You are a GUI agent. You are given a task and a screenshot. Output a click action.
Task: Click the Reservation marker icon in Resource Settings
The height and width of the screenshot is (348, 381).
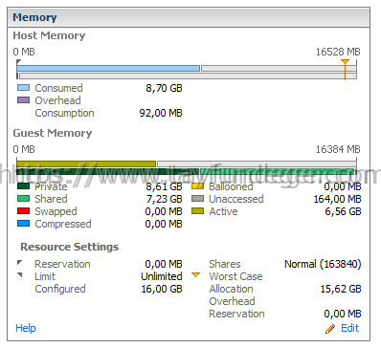tap(20, 263)
